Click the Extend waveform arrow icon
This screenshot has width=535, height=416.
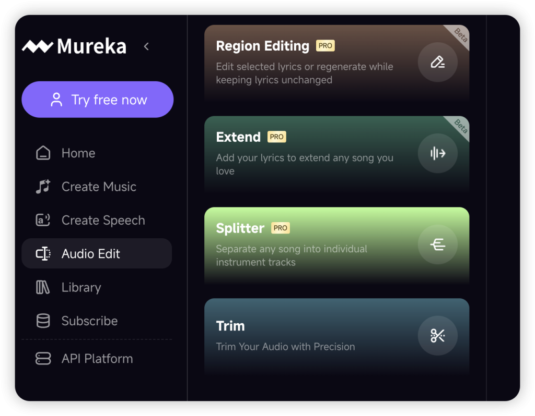(437, 153)
